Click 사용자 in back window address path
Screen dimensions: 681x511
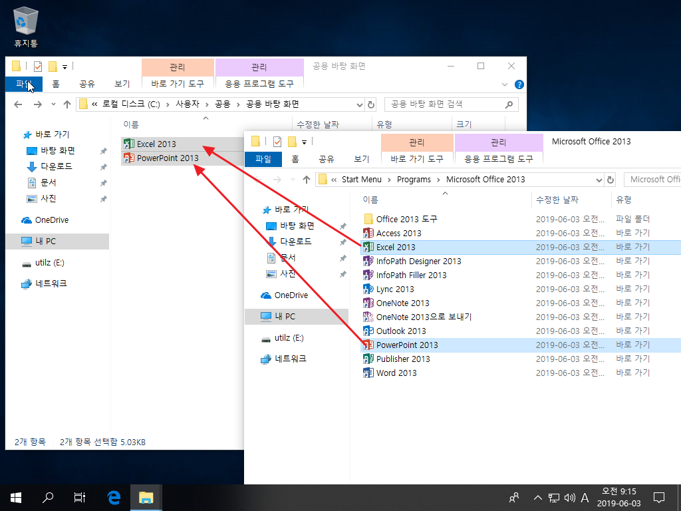pyautogui.click(x=187, y=104)
